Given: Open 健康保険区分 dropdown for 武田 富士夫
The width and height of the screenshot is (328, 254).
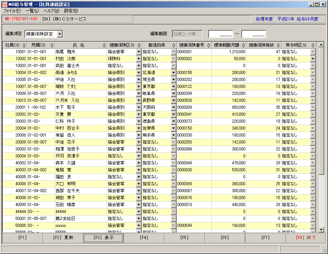Looking at the screenshot, I should pyautogui.click(x=139, y=66).
